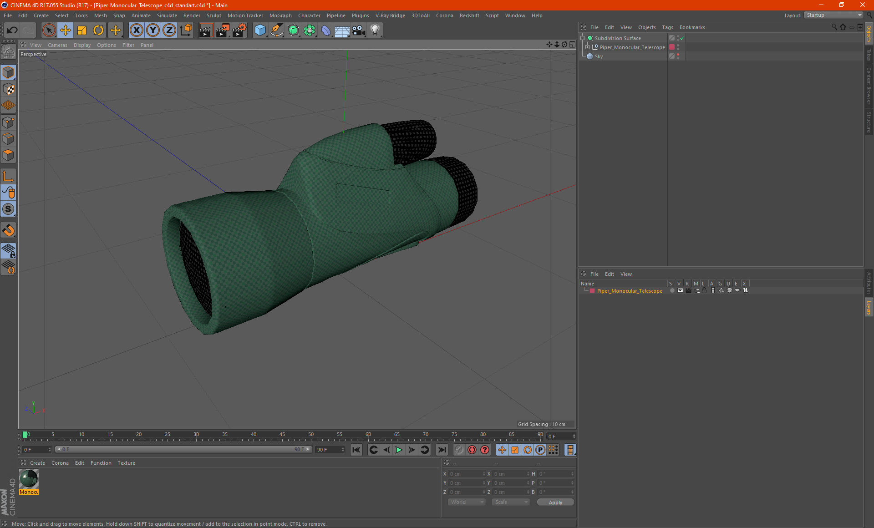Viewport: 874px width, 528px height.
Task: Open the MoGraph menu
Action: pos(280,15)
